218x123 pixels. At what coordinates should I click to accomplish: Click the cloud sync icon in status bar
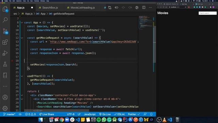tap(20, 114)
